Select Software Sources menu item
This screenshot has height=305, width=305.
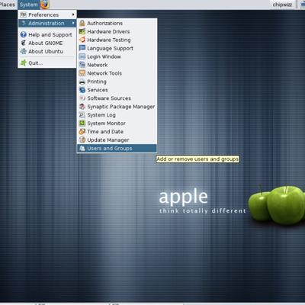tap(117, 98)
